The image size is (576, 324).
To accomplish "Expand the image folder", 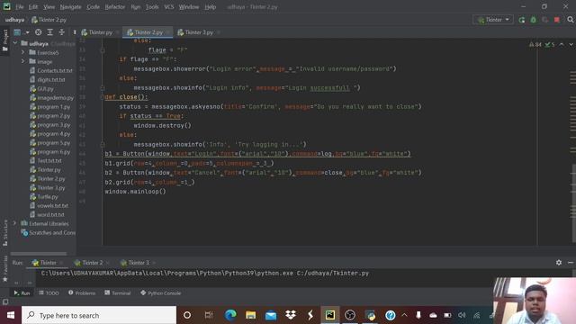I will click(x=23, y=61).
